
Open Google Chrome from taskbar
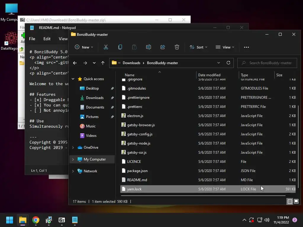point(36,220)
